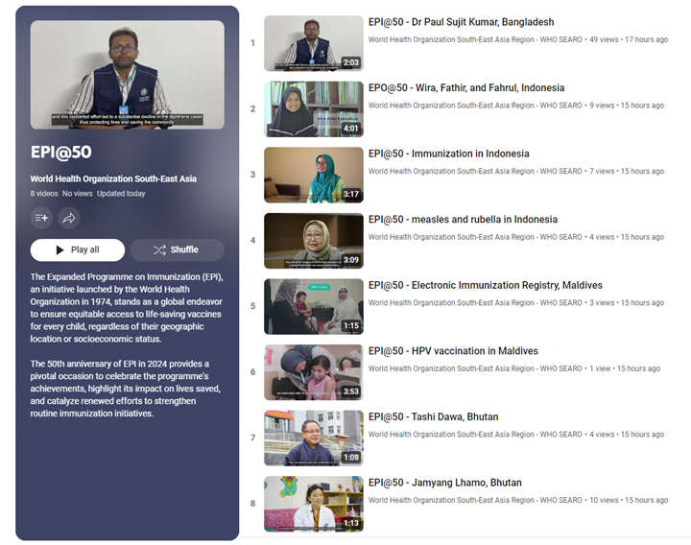Open the Tashi Dawa, Bhutan thumbnail

click(313, 438)
